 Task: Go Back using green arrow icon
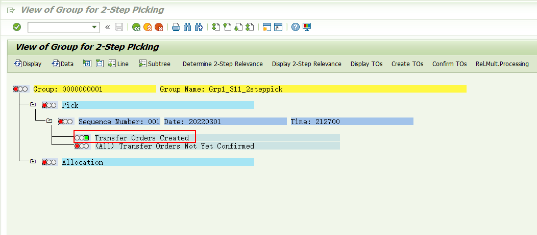pos(136,27)
